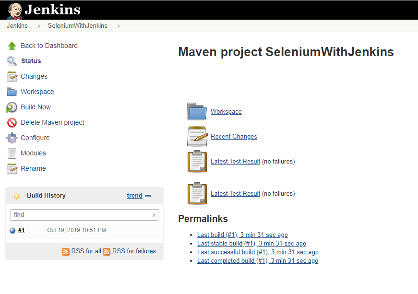Open the Recent Changes link

(234, 137)
